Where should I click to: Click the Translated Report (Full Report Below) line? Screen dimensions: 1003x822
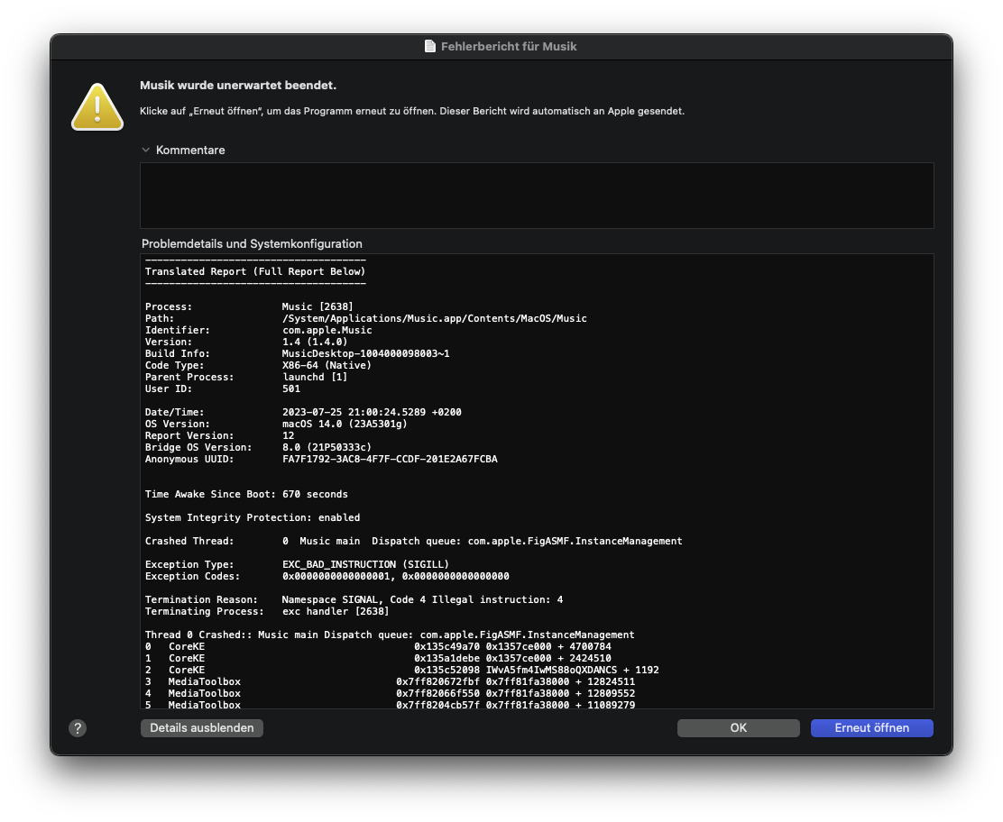point(255,271)
